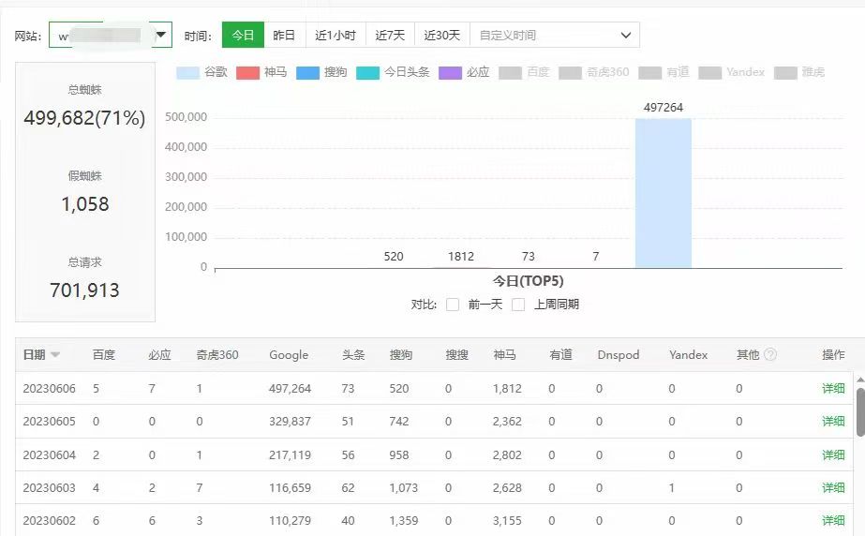Toggle the 搜狗 legend series
Viewport: 865px width, 536px height.
click(321, 72)
